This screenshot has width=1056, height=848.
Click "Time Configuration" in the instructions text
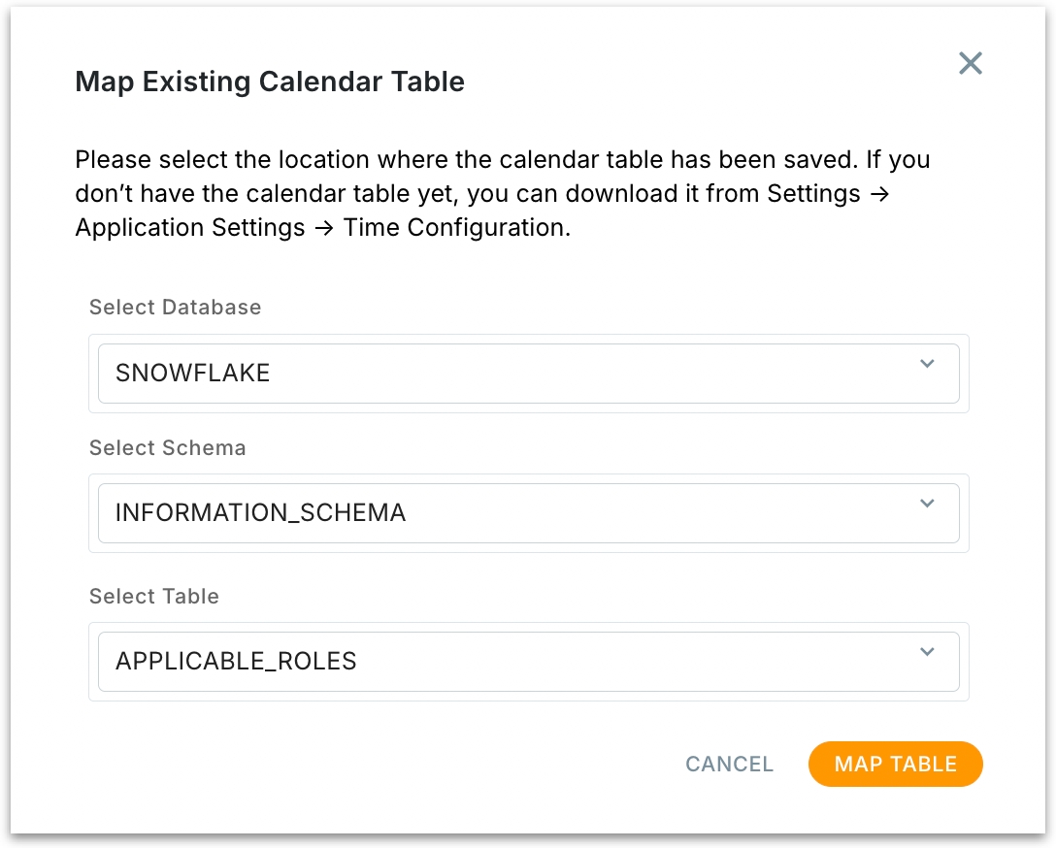tap(456, 229)
